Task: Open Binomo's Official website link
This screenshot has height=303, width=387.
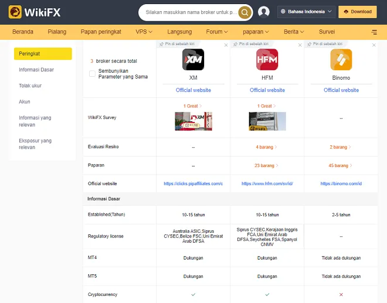Action: 341,90
